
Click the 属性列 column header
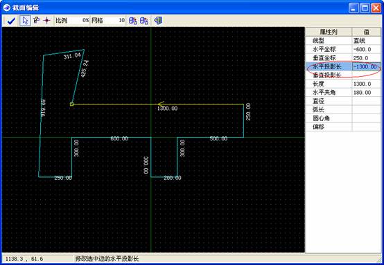[x=329, y=32]
